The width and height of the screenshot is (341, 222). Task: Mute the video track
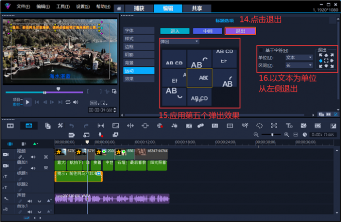[33, 157]
